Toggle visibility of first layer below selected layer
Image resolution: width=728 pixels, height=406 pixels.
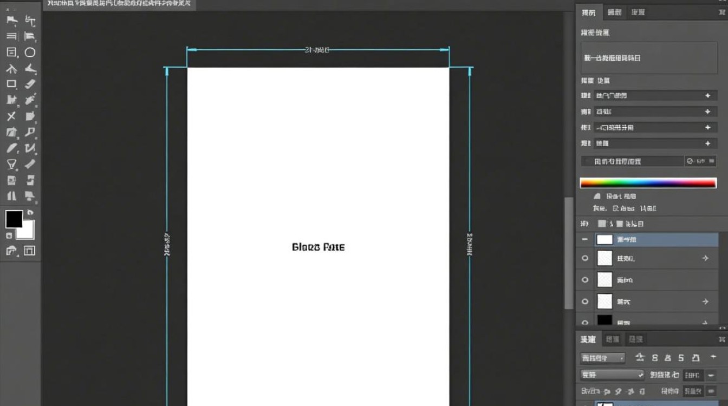coord(585,258)
